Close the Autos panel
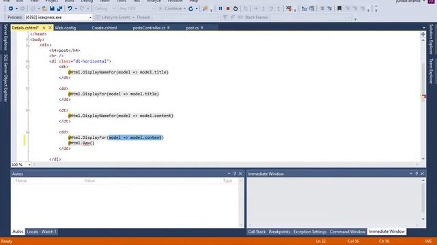This screenshot has height=245, width=437. click(240, 174)
